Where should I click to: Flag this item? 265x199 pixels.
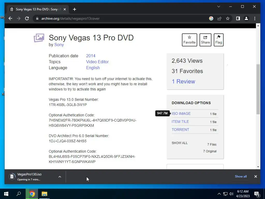[218, 40]
